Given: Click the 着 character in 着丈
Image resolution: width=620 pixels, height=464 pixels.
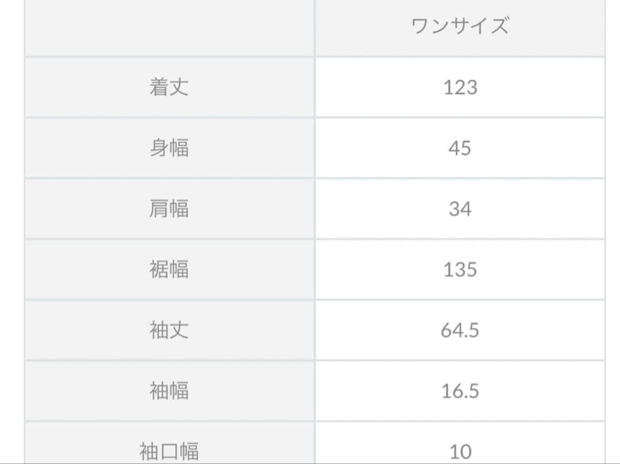Looking at the screenshot, I should tap(159, 87).
